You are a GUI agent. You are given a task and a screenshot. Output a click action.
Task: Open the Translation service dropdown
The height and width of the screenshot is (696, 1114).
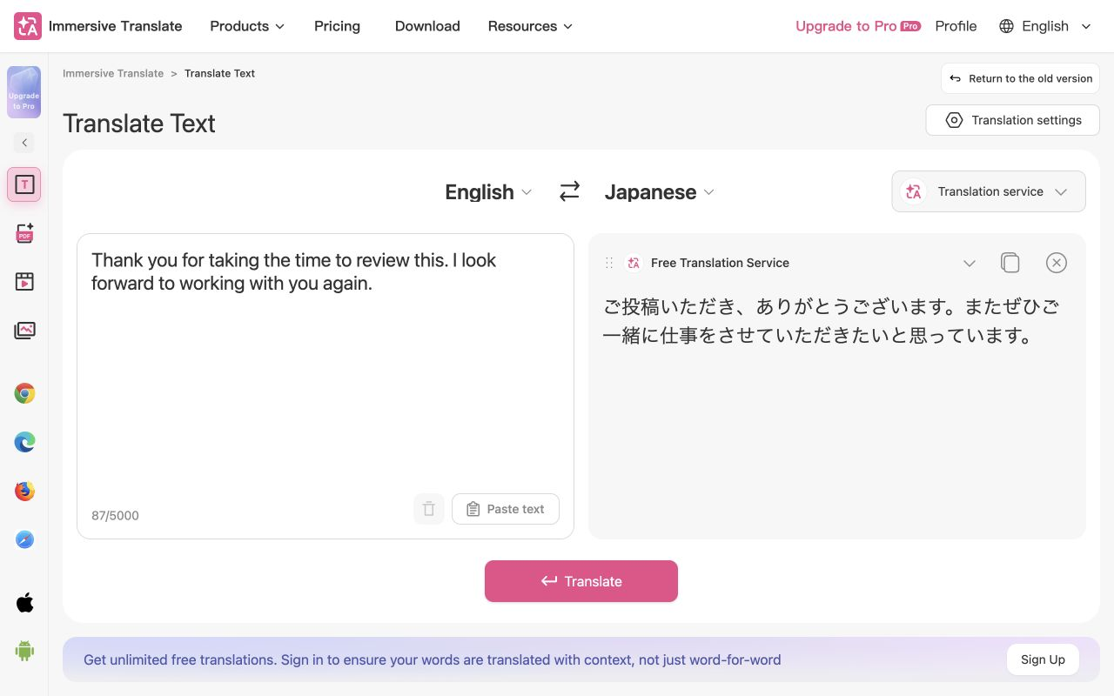[989, 191]
